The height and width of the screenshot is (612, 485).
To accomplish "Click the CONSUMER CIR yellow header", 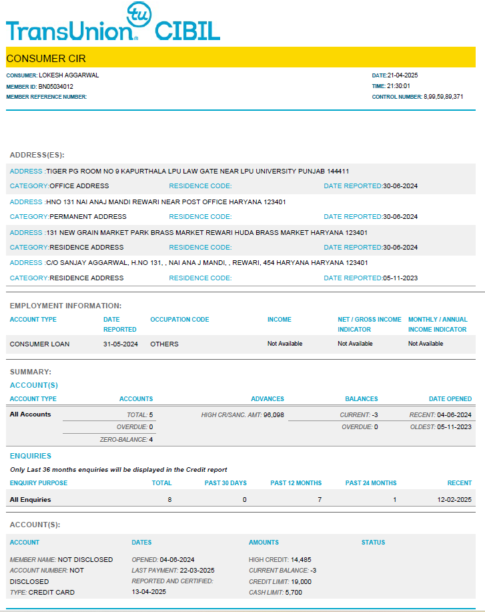I will coord(241,57).
